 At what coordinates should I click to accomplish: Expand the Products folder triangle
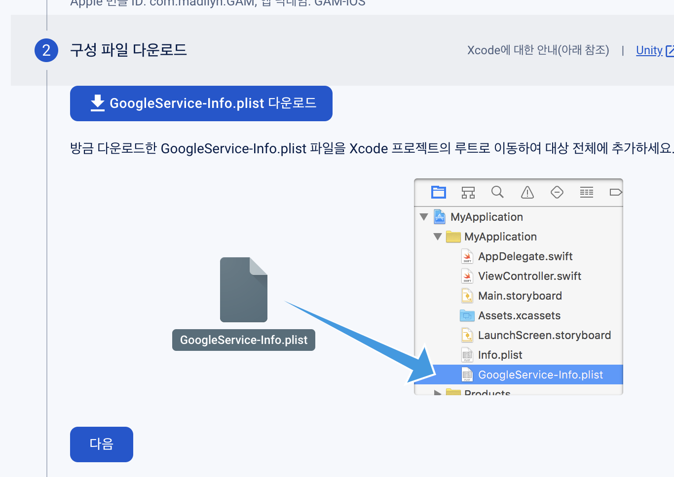[x=437, y=393]
